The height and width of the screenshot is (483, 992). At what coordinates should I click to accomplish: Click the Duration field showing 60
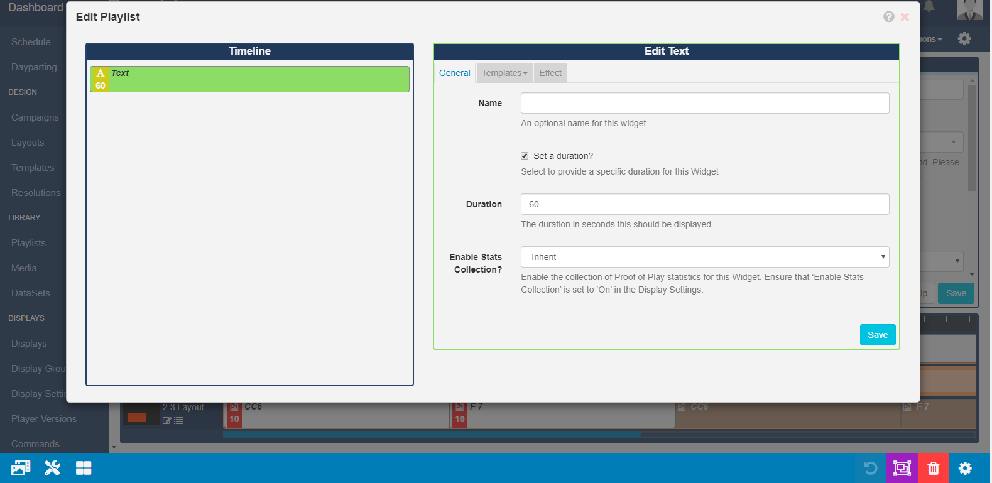point(704,204)
